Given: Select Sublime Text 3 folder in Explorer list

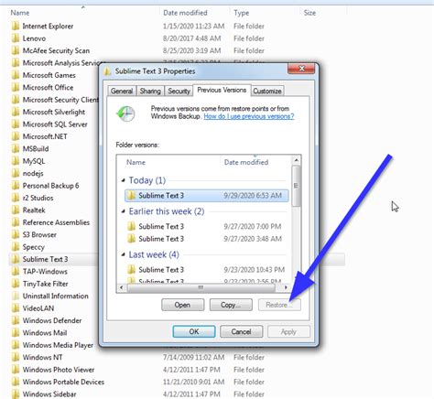Looking at the screenshot, I should click(45, 259).
